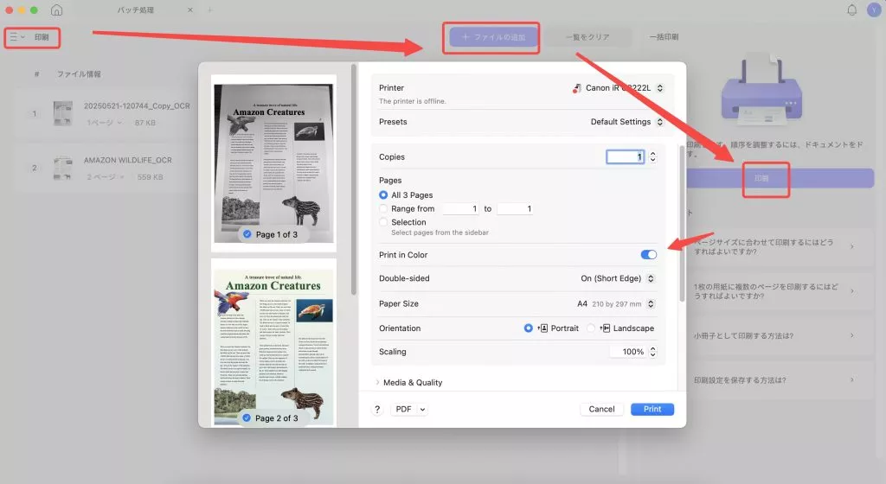
Task: Click the PDF button in print dialog
Action: (x=403, y=410)
